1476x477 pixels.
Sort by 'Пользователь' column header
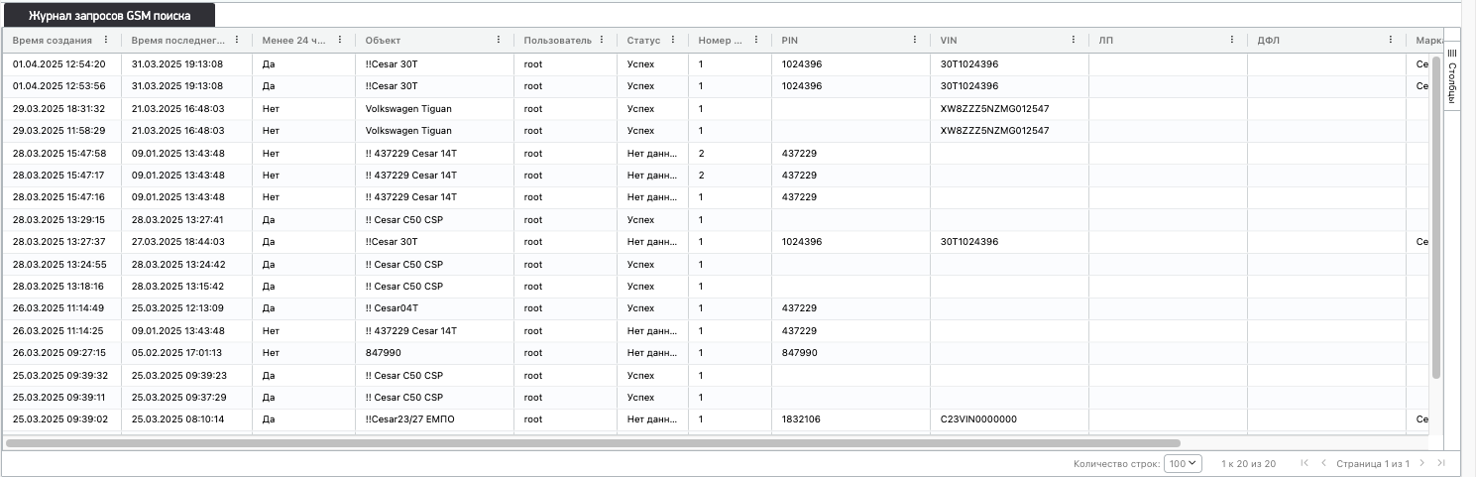point(558,40)
